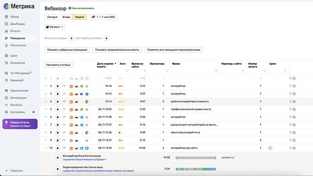Open Инсайты in the sidebar
Screen dimensions: 313x176
pyautogui.click(x=16, y=105)
